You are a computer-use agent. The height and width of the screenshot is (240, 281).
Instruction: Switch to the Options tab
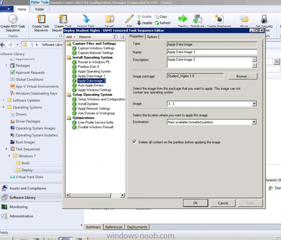point(152,37)
